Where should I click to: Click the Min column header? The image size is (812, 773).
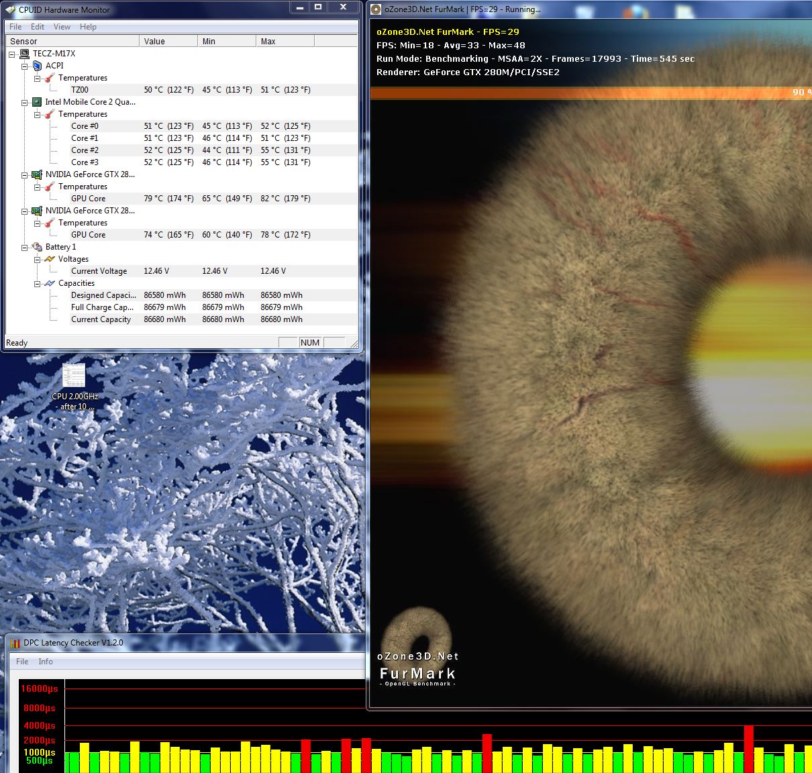tap(227, 41)
